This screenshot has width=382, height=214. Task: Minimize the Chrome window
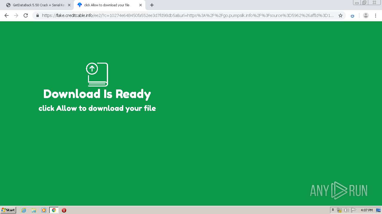point(357,2)
